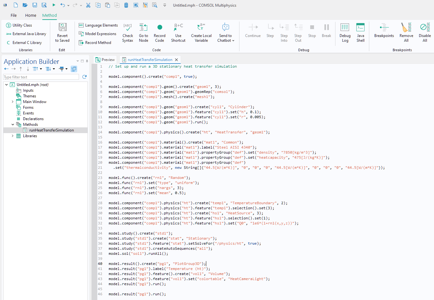The image size is (434, 300).
Task: Click Go to Node
Action: click(x=143, y=33)
